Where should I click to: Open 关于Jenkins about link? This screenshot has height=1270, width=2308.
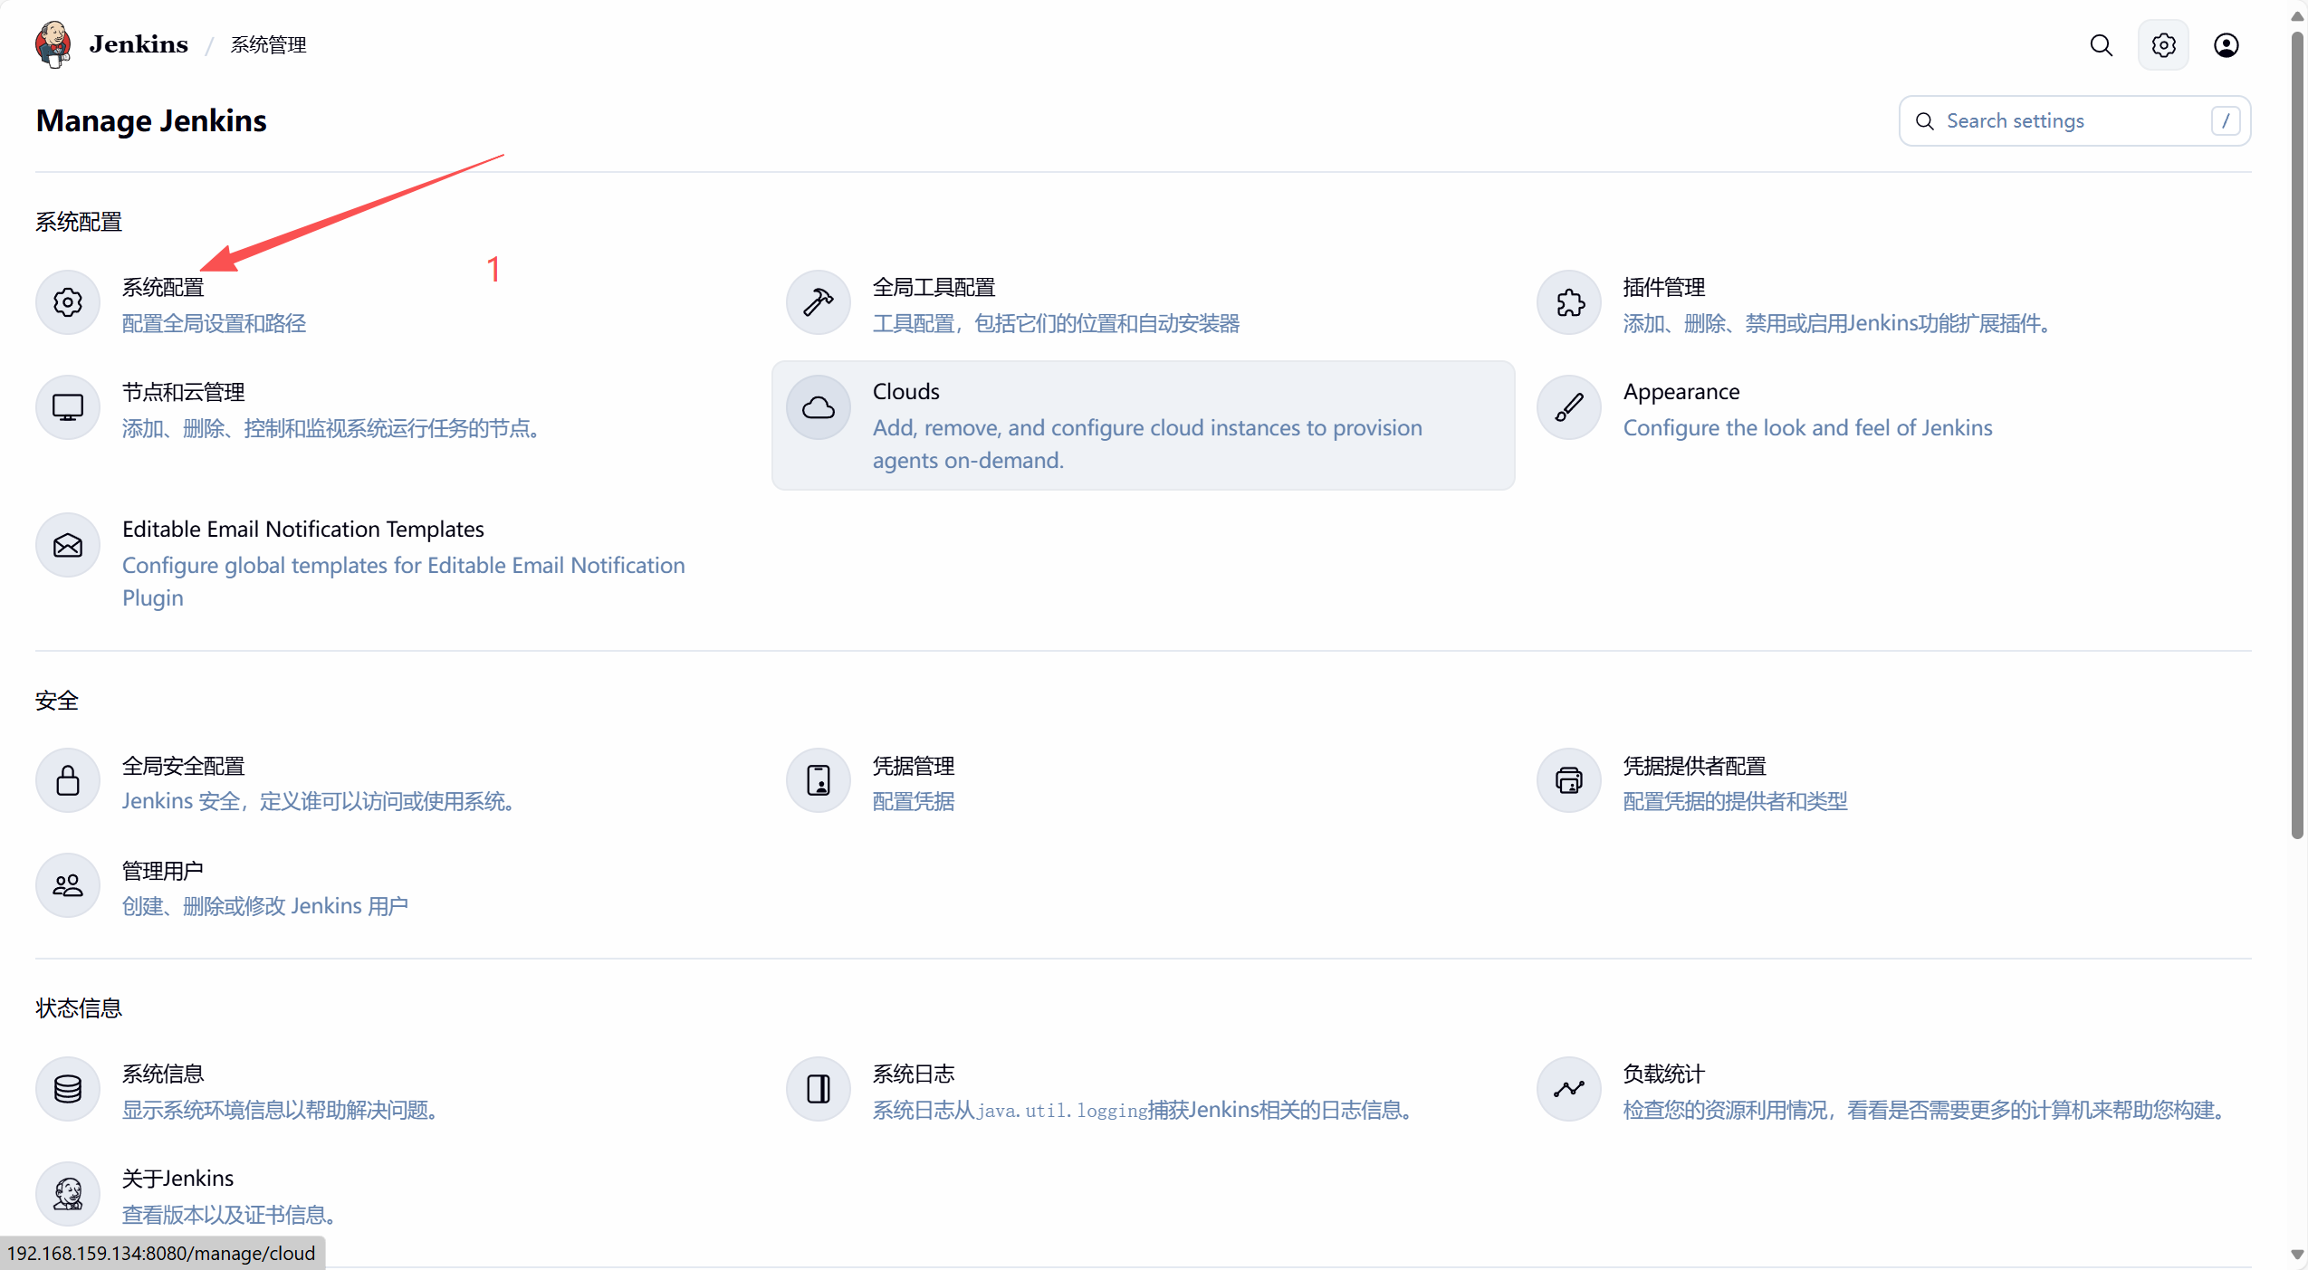tap(177, 1178)
